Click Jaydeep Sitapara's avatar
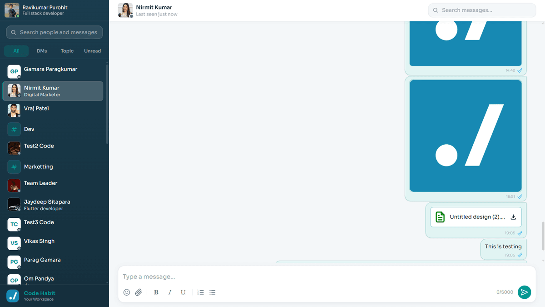 [14, 205]
